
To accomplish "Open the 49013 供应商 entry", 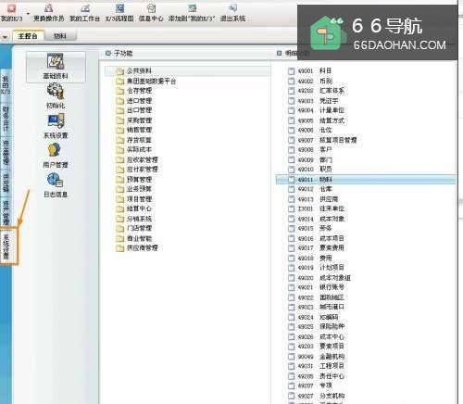I will [x=313, y=199].
